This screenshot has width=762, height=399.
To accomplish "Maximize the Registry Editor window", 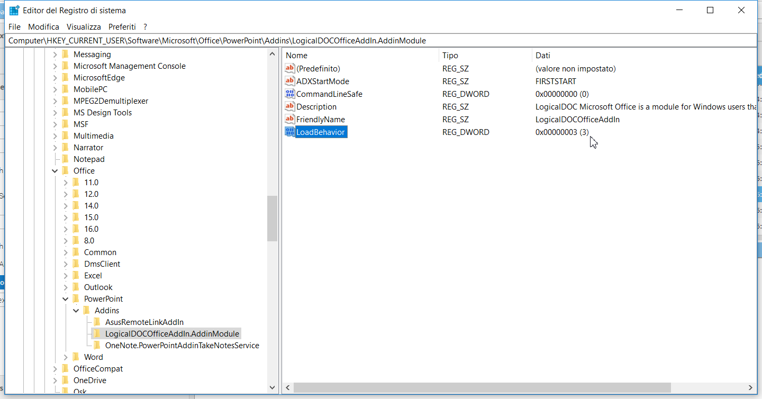I will coord(710,10).
